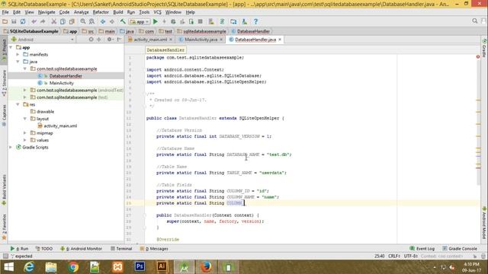This screenshot has height=274, width=488.
Task: Expand the androidTest package node
Action: (25, 90)
